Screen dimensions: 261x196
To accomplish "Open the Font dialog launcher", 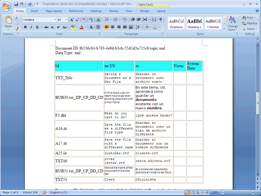I will (100, 33).
